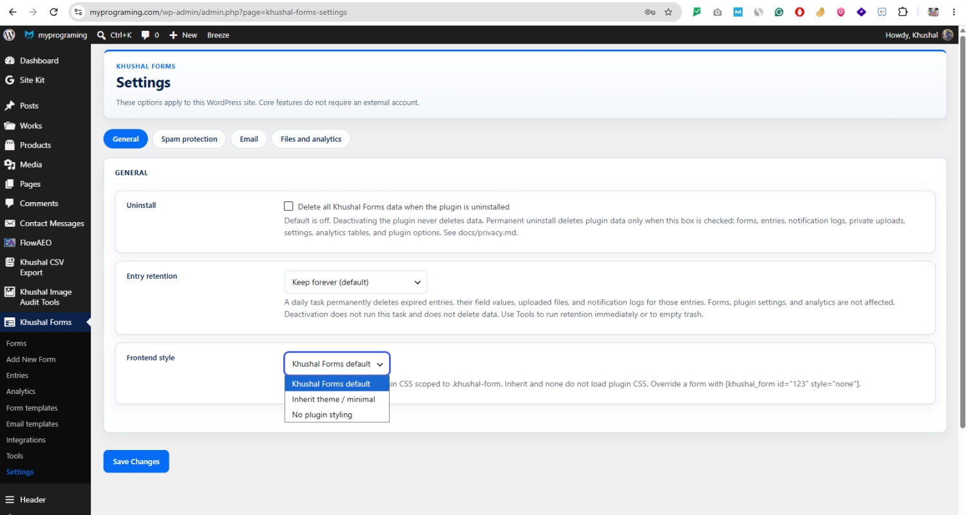Open Email templates submenu item
The height and width of the screenshot is (515, 966).
tap(32, 424)
